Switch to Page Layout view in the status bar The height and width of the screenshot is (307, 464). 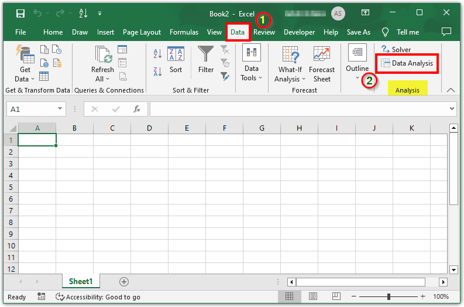tap(313, 296)
